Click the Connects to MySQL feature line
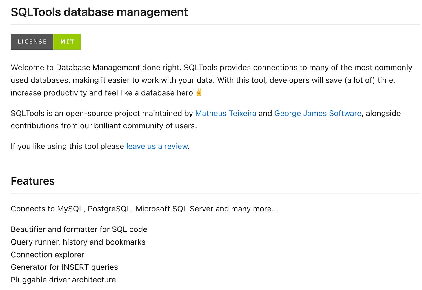Screen dimensions: 422x290 [x=144, y=209]
